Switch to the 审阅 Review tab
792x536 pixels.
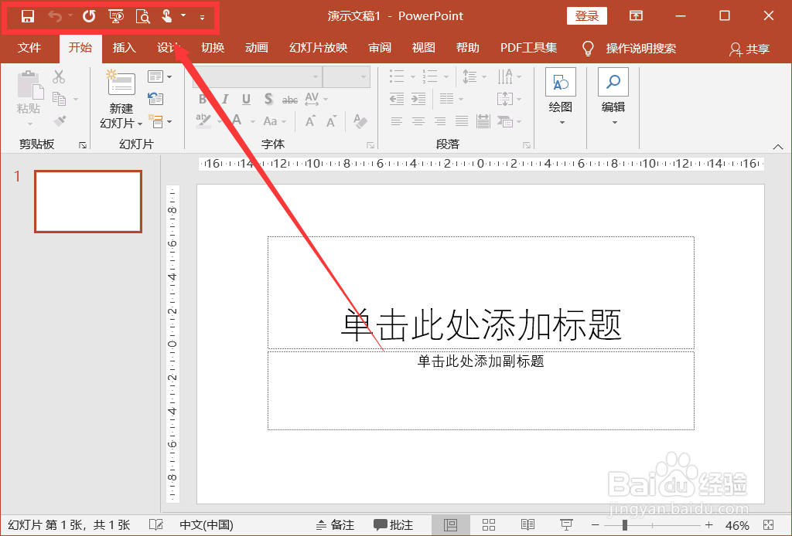pos(380,48)
